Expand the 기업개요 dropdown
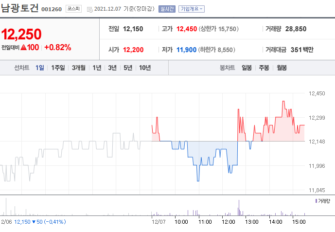This screenshot has width=335, height=232. [x=192, y=9]
